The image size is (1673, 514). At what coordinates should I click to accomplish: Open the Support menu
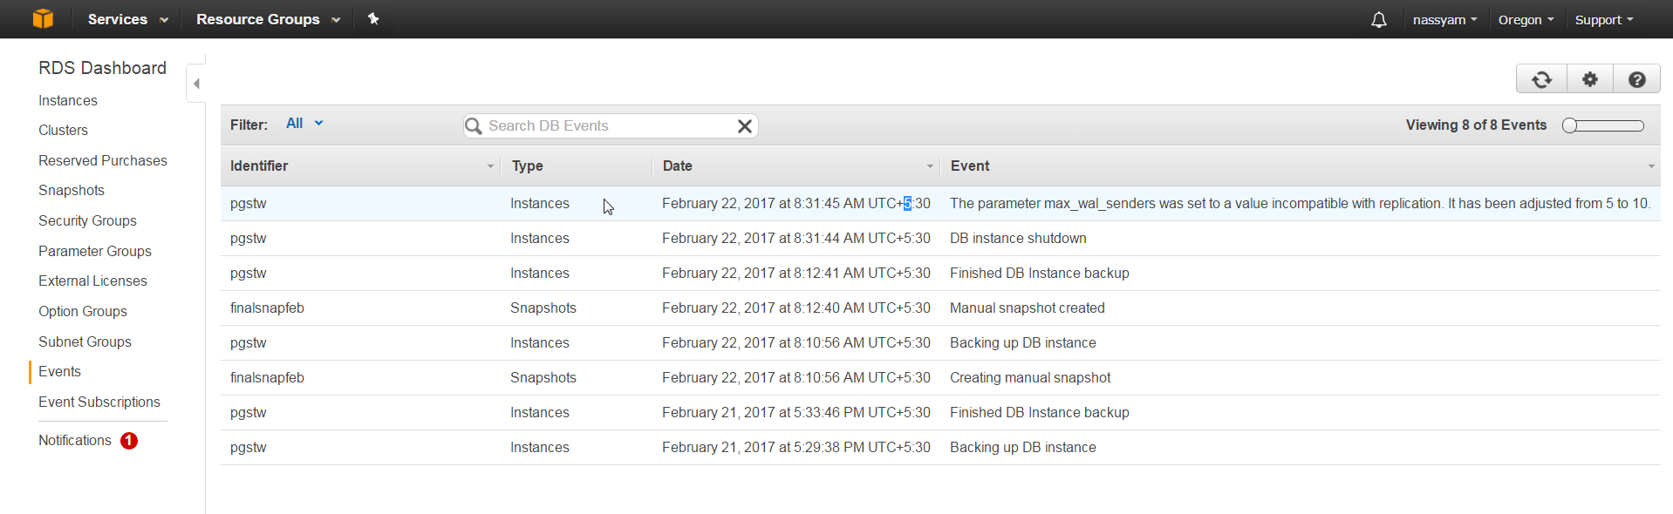(x=1604, y=19)
